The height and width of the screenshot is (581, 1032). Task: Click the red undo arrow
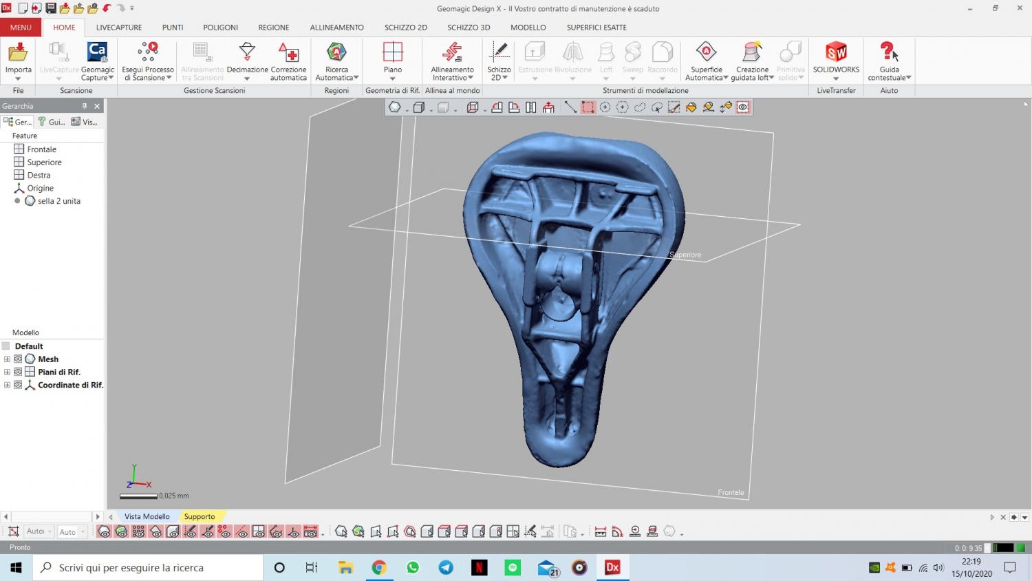[x=107, y=8]
